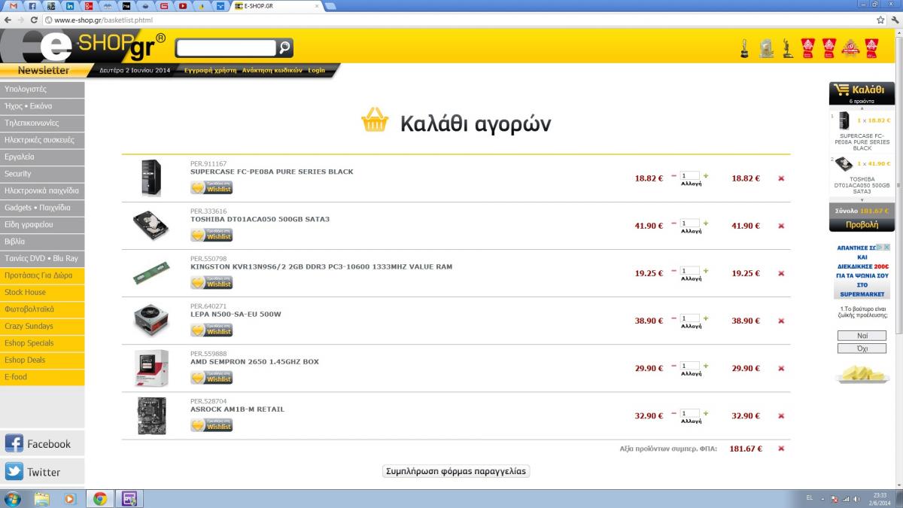Select Βιβλία in sidebar menu
The image size is (903, 508).
coord(42,242)
